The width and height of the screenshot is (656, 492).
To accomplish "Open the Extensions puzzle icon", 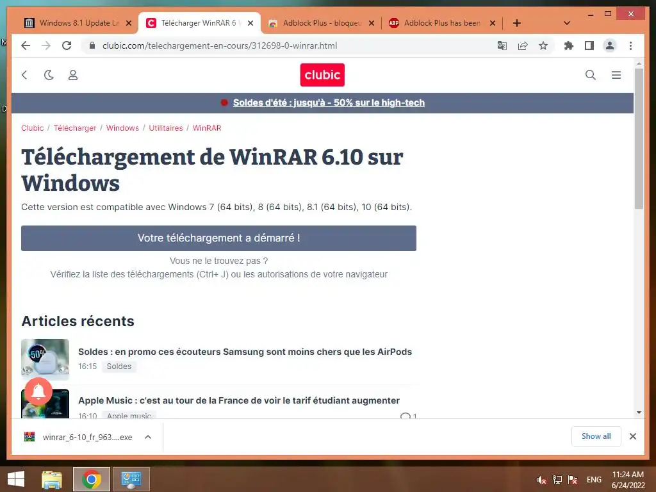I will point(569,45).
